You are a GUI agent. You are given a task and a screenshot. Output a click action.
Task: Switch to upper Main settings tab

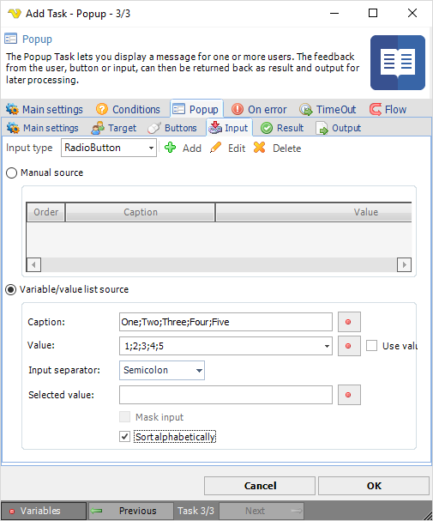[45, 109]
